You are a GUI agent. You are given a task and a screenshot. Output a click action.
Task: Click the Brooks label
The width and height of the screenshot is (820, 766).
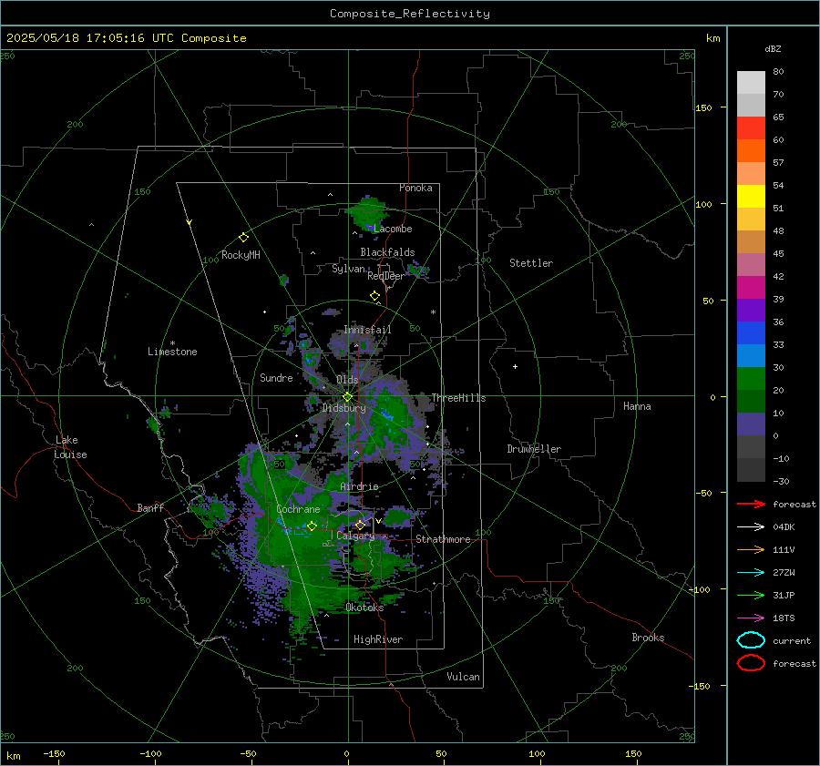click(648, 638)
